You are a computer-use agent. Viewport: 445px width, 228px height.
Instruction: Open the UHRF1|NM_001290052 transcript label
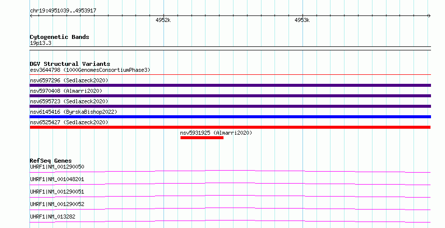click(57, 204)
